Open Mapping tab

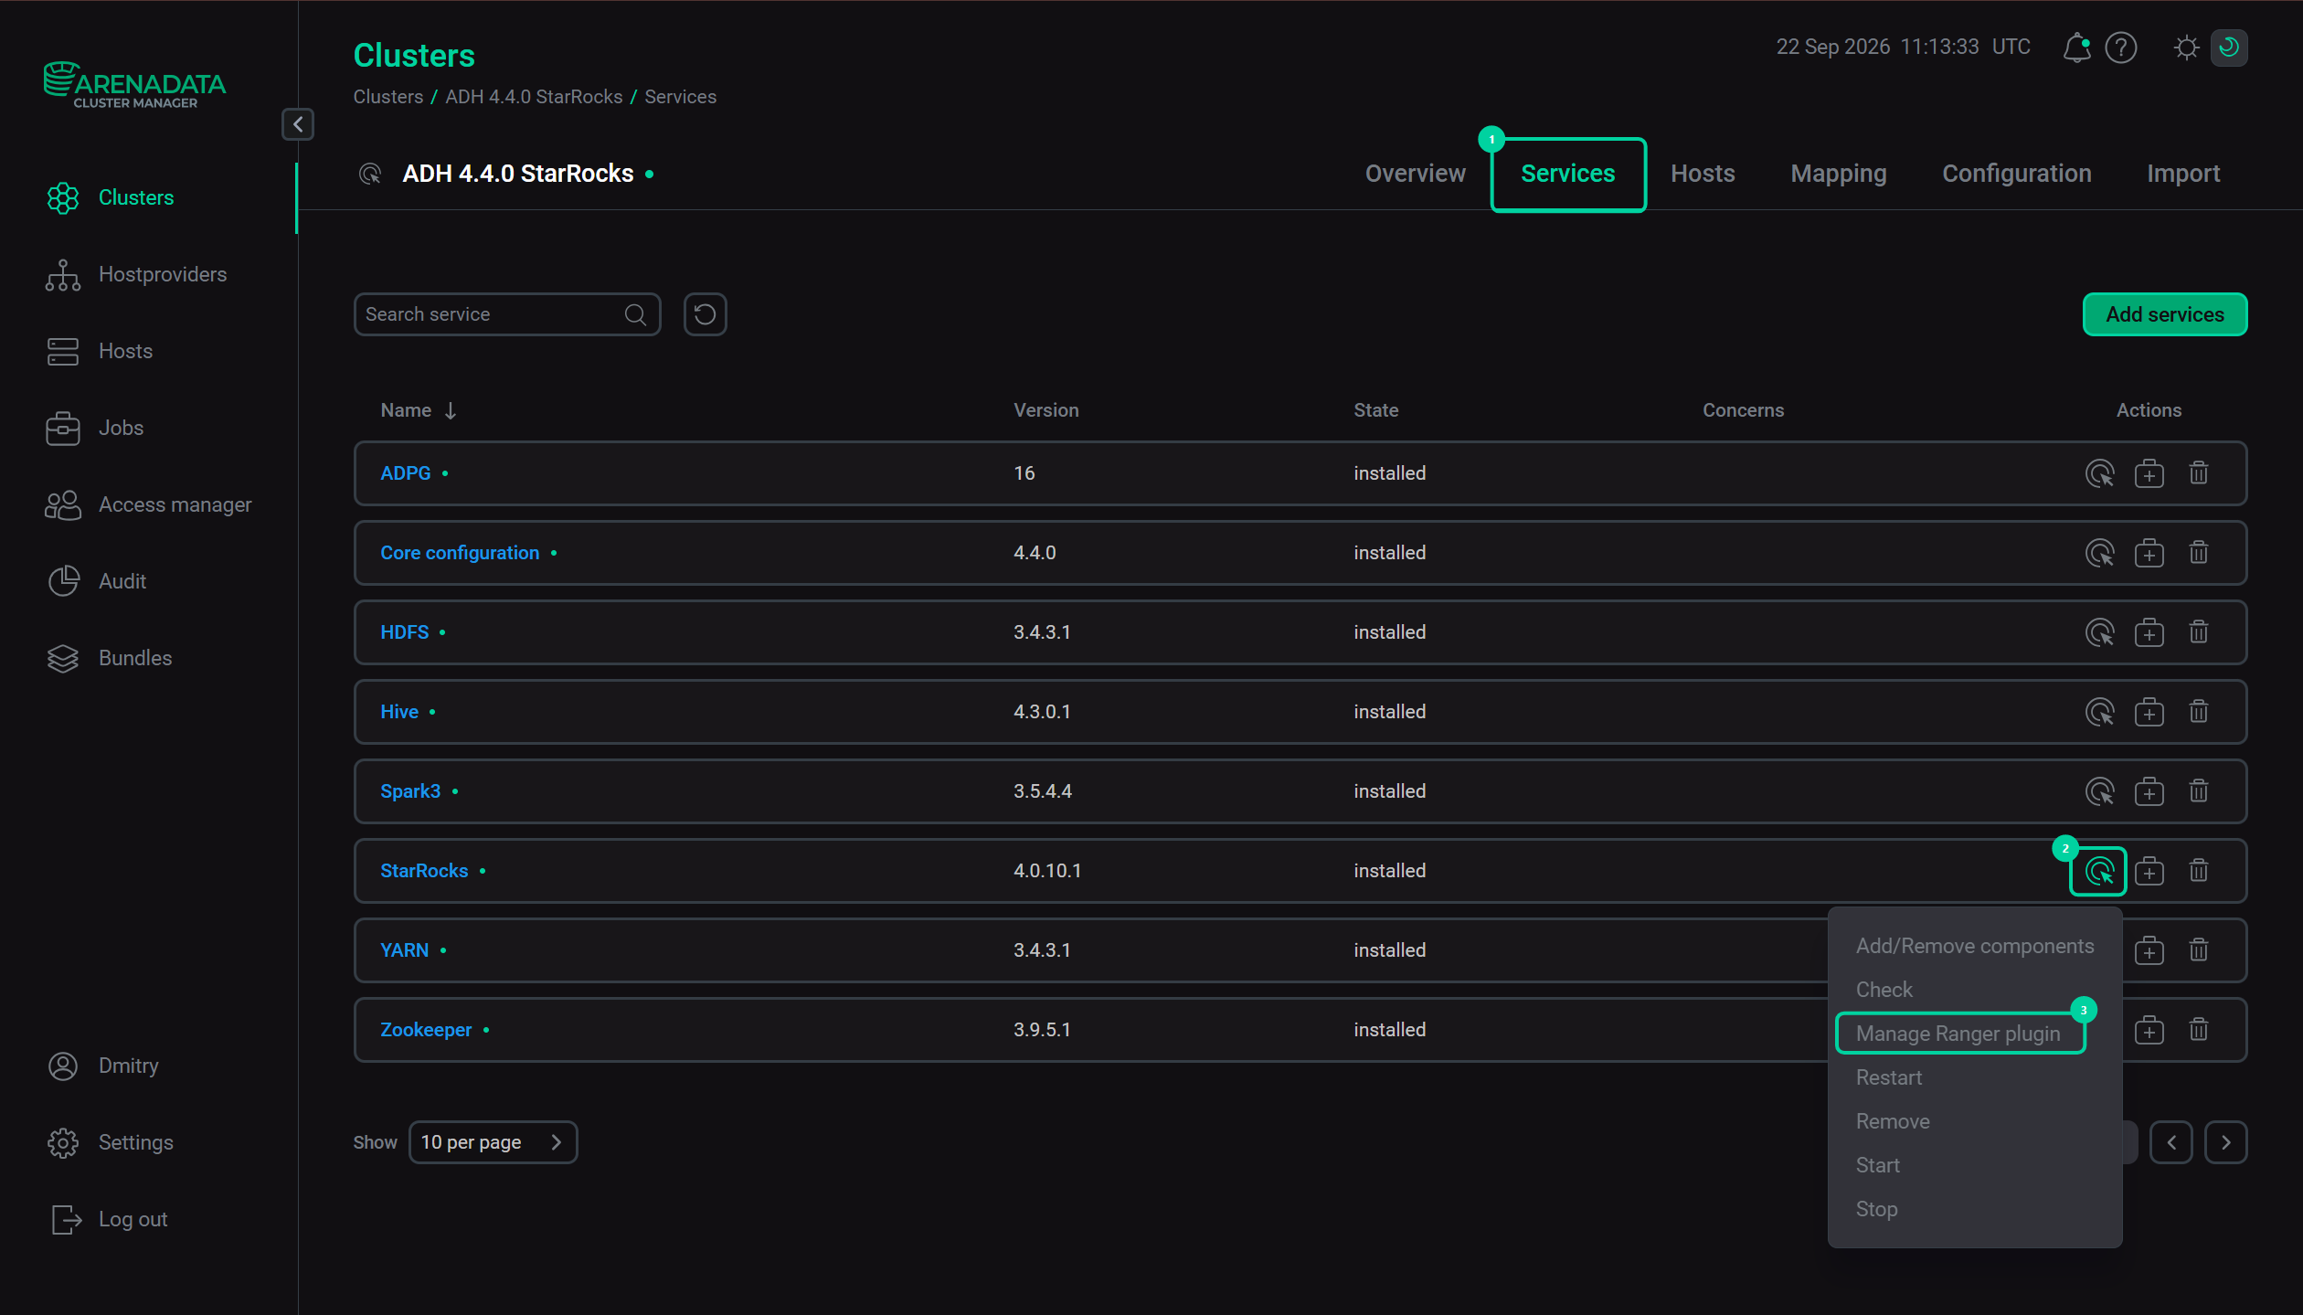coord(1838,174)
